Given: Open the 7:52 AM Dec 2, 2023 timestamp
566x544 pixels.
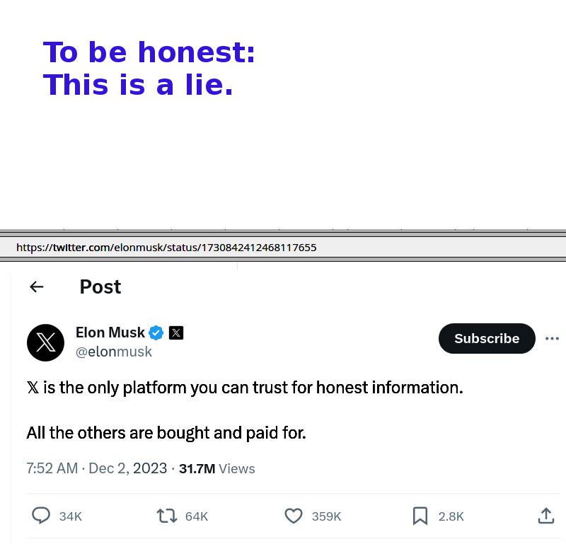Looking at the screenshot, I should [x=96, y=468].
